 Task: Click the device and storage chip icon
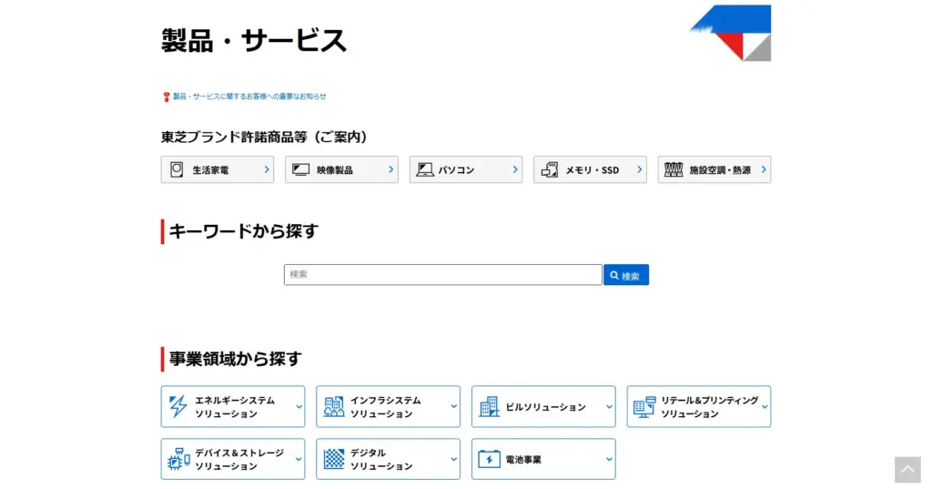(178, 459)
